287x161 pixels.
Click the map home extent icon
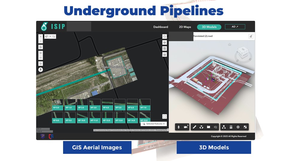tap(41, 47)
